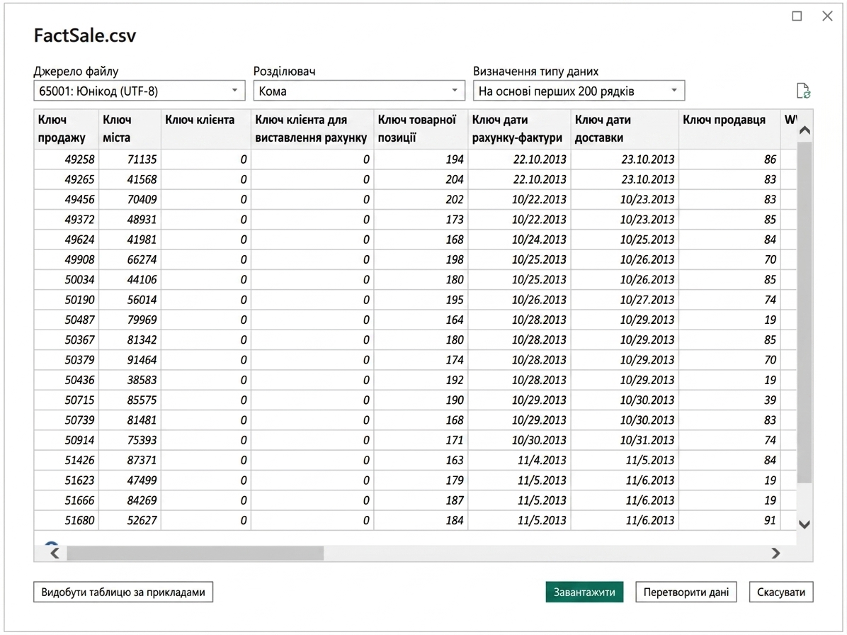The width and height of the screenshot is (847, 635).
Task: Click invoice date cell 10/30.2013 in row 50914
Action: pos(519,440)
